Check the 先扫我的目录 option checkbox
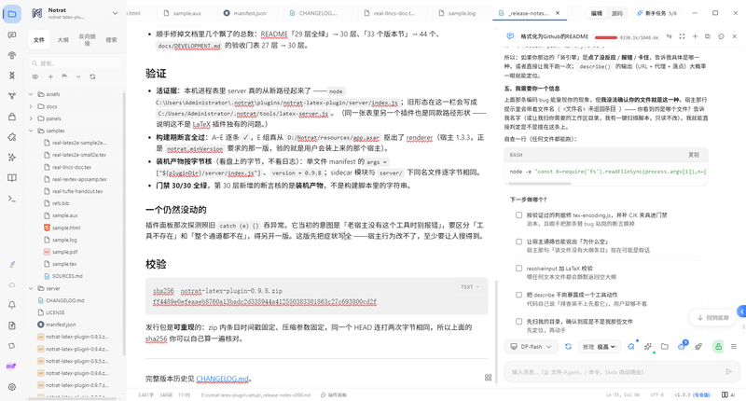The height and width of the screenshot is (401, 746). [519, 322]
